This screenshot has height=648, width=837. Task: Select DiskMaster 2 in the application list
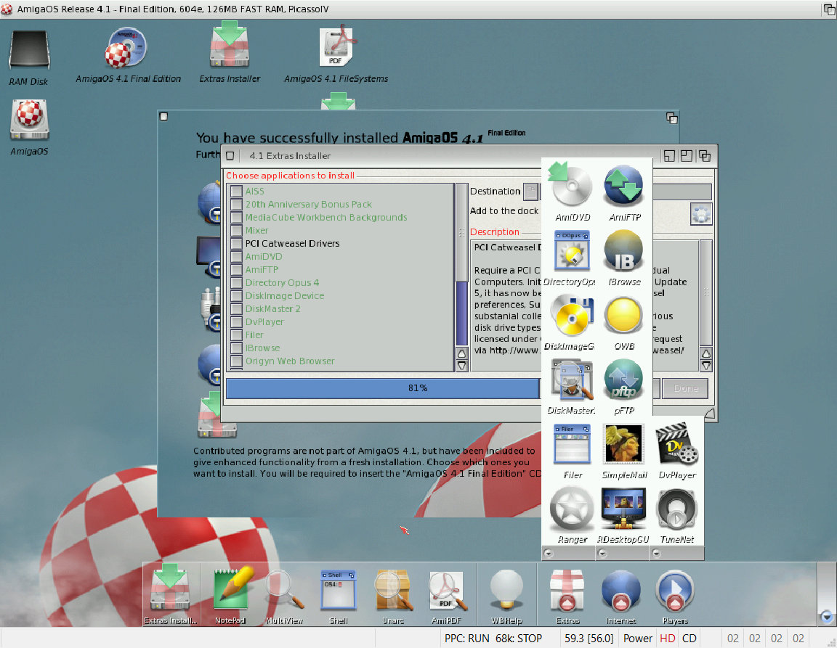pyautogui.click(x=272, y=309)
